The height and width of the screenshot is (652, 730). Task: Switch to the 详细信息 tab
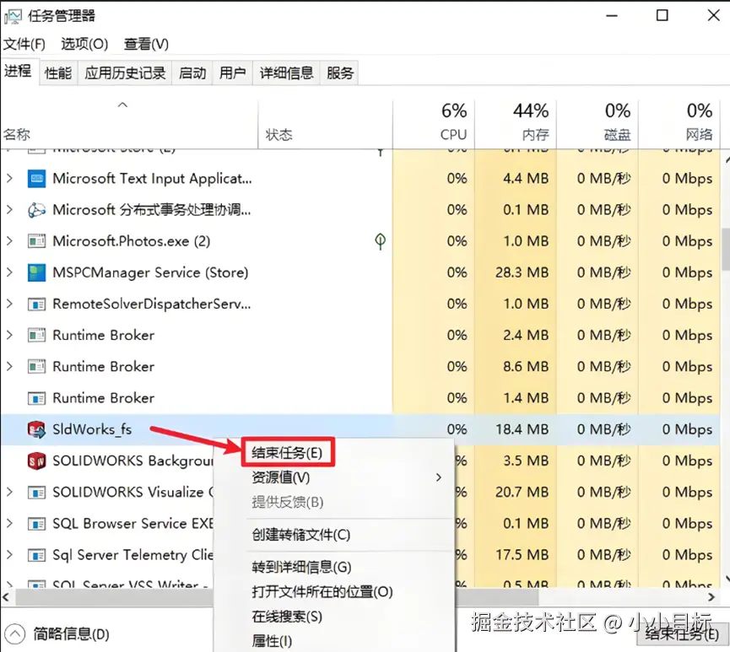pyautogui.click(x=286, y=73)
